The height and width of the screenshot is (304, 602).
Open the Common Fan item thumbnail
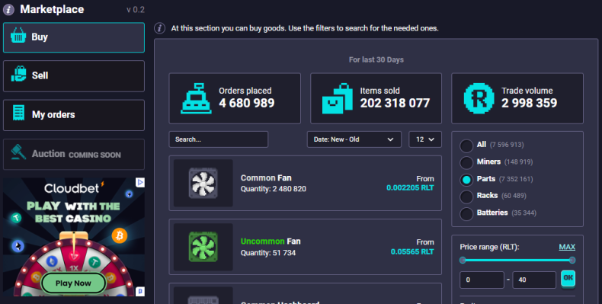pyautogui.click(x=203, y=183)
